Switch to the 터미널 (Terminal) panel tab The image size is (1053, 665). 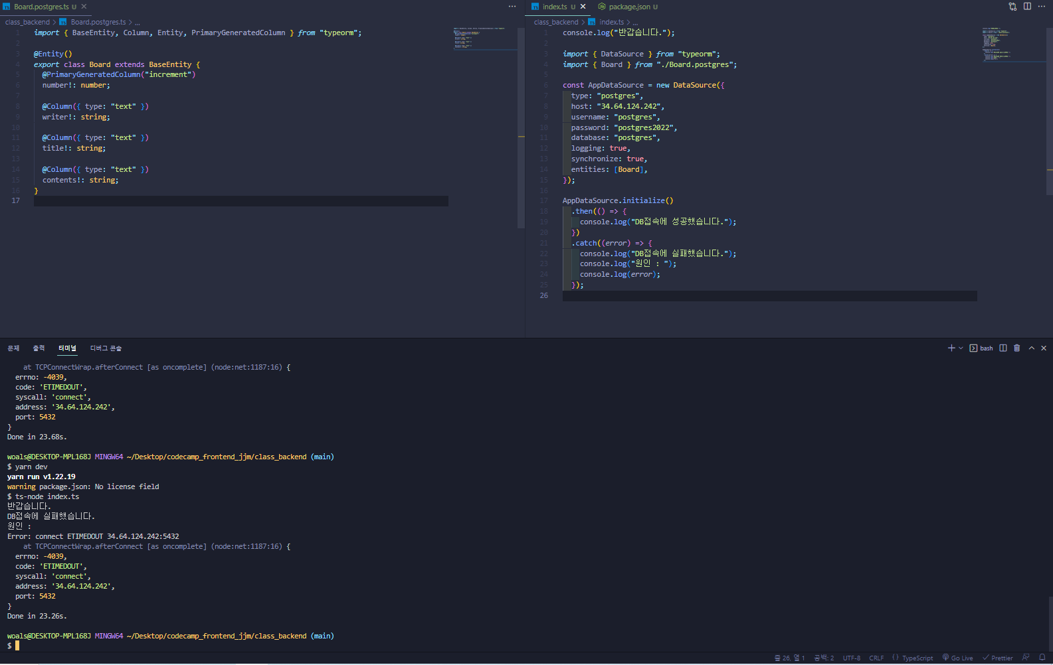click(x=67, y=348)
